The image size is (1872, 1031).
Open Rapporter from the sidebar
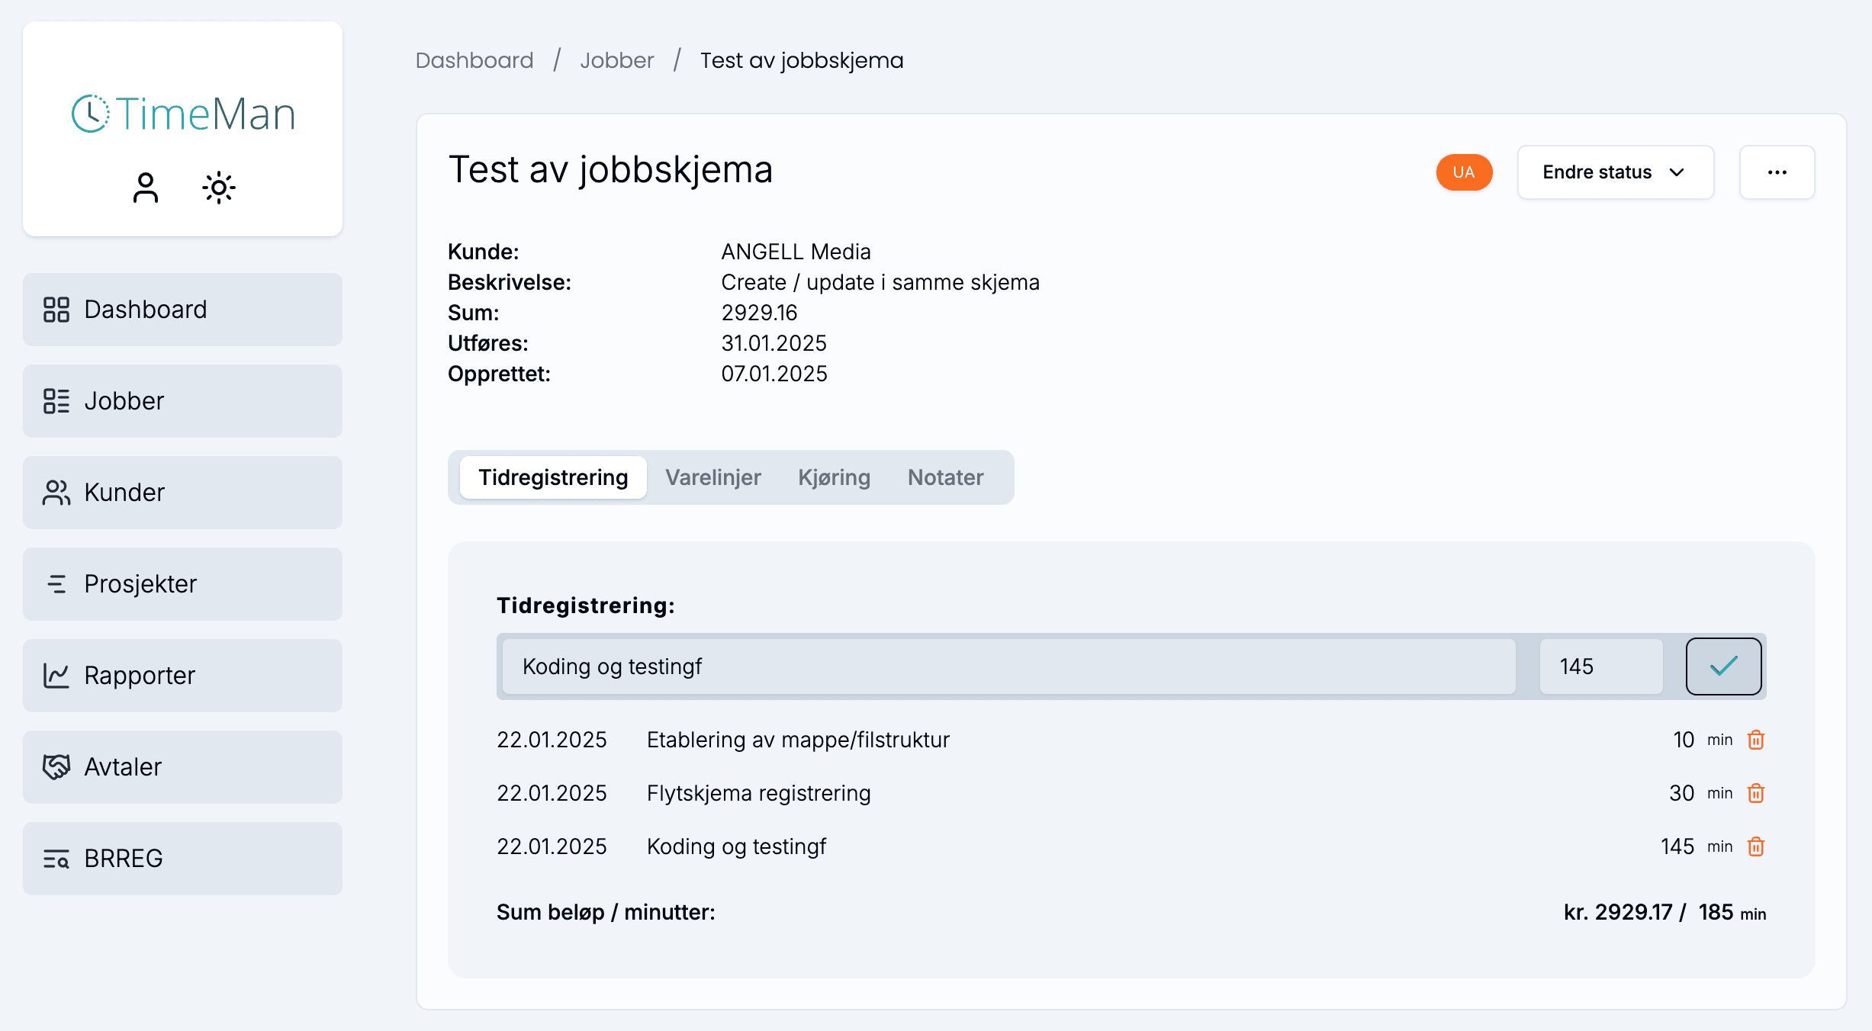point(182,676)
